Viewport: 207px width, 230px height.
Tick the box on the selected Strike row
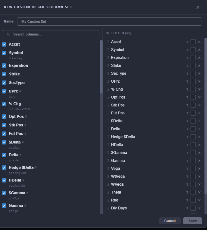193,66
